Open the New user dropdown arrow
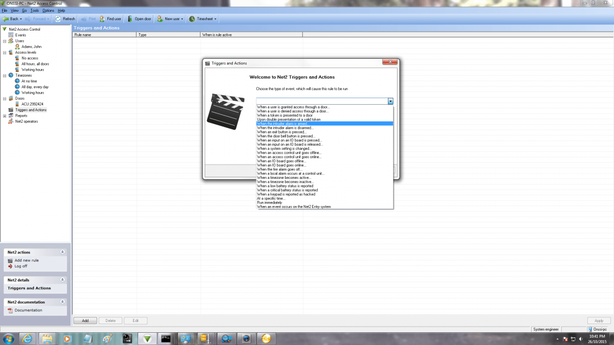This screenshot has height=345, width=614. pyautogui.click(x=182, y=19)
